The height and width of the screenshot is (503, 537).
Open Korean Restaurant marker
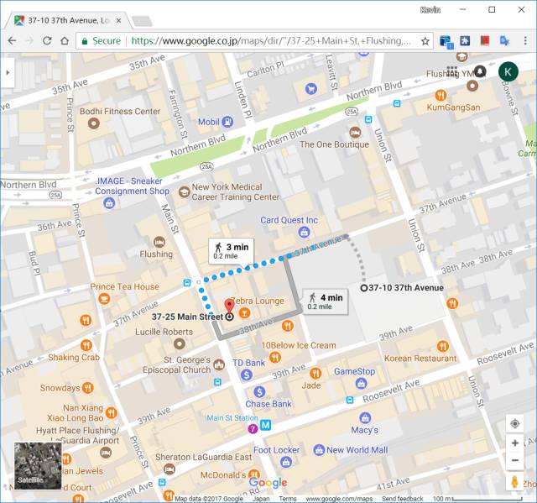(443, 346)
